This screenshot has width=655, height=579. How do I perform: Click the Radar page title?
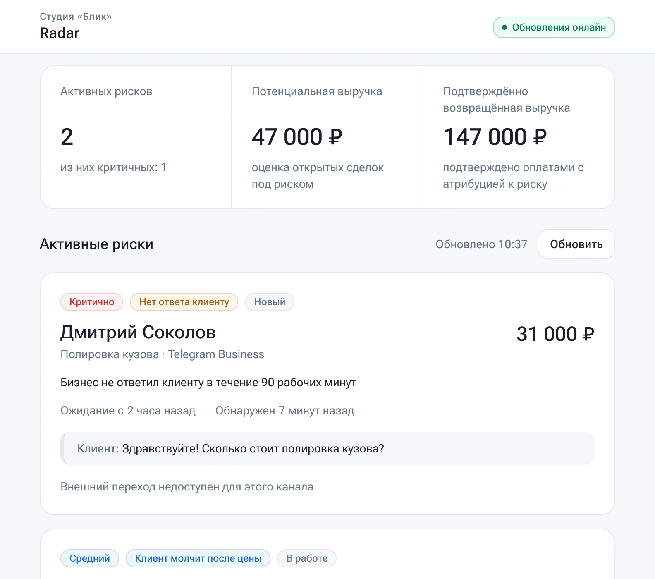coord(60,33)
